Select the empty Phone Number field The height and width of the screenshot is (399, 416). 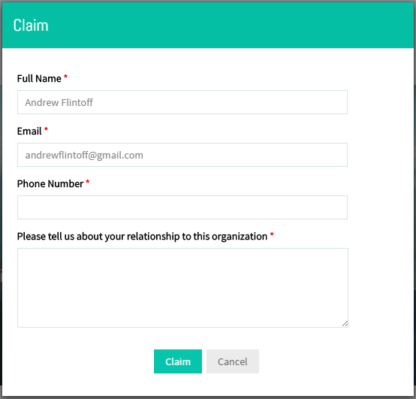(x=182, y=207)
